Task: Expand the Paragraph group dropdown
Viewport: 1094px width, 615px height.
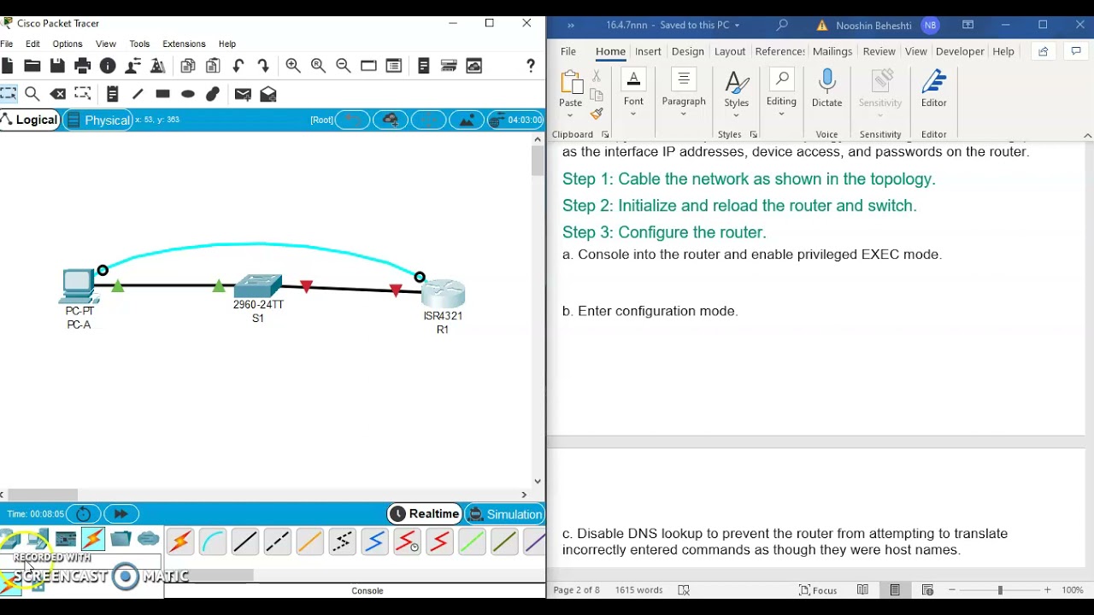Action: tap(684, 114)
